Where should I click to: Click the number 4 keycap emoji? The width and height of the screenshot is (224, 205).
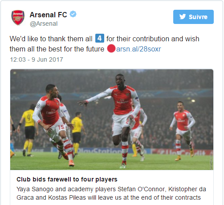pyautogui.click(x=99, y=39)
